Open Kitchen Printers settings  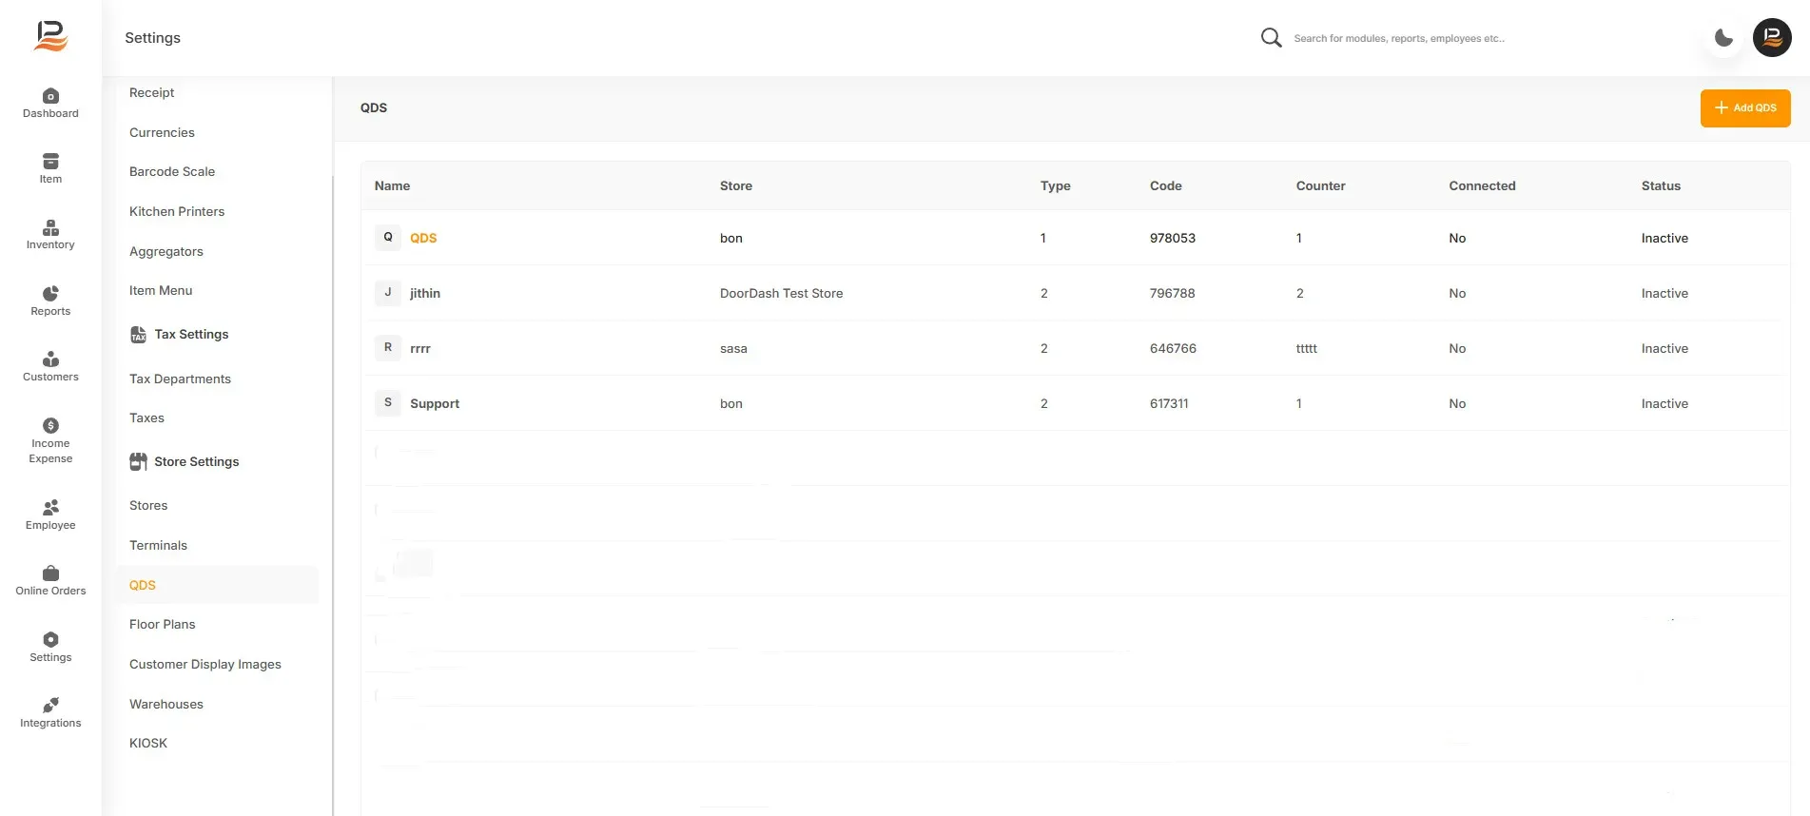[177, 212]
